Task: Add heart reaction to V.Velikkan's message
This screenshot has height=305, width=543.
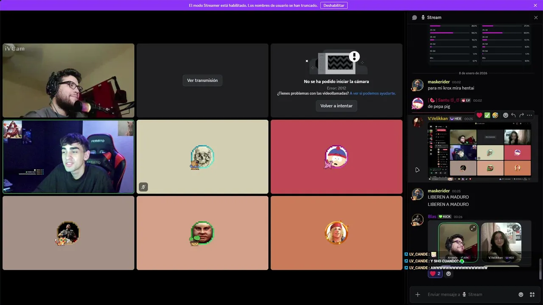Action: (479, 115)
